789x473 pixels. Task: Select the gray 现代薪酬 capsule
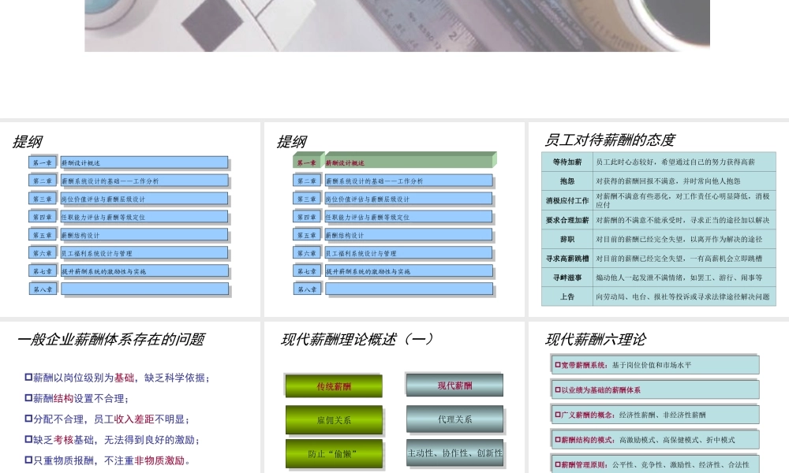click(x=454, y=384)
